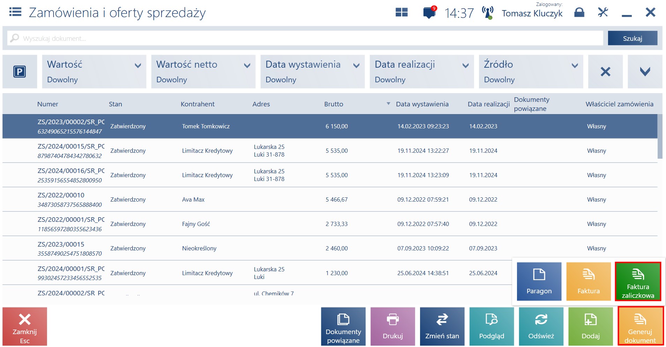Sort by the Dokumenty powiązane column header
The width and height of the screenshot is (666, 347).
coord(532,104)
